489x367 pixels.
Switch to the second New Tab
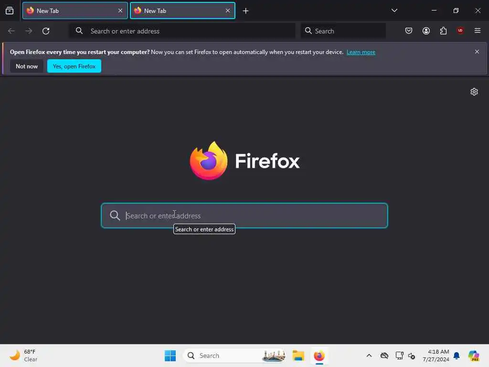tap(182, 11)
